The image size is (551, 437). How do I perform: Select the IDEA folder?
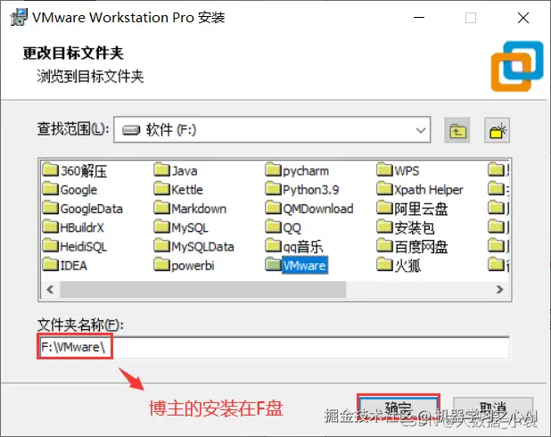coord(65,265)
